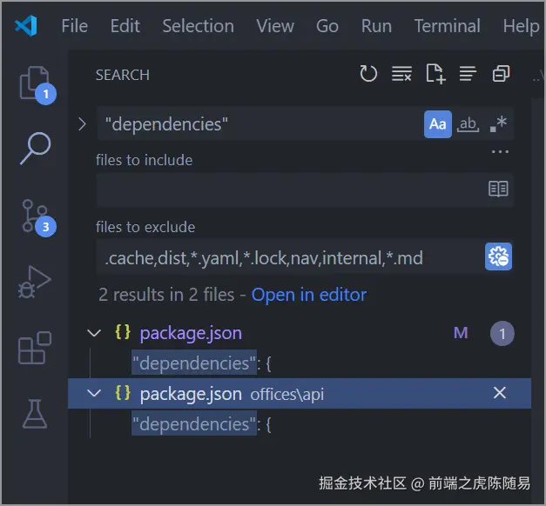The height and width of the screenshot is (506, 546).
Task: Open the Terminal menu
Action: coord(446,26)
